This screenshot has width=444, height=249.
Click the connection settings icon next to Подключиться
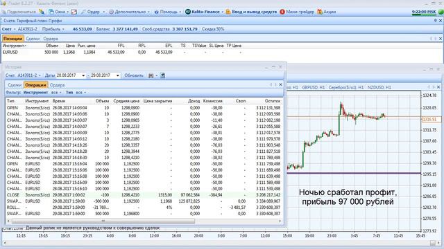tap(42, 12)
